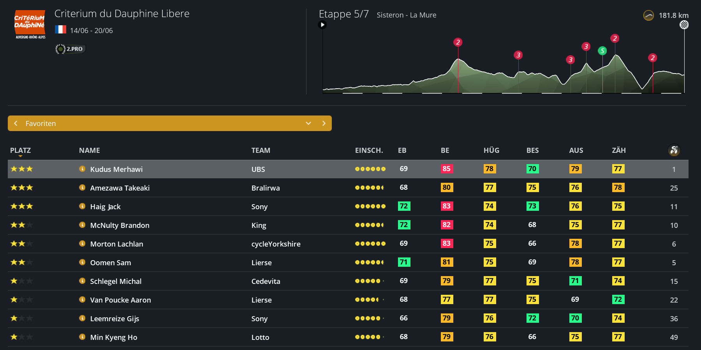Viewport: 701px width, 350px height.
Task: Click the French flag icon
Action: (x=60, y=30)
